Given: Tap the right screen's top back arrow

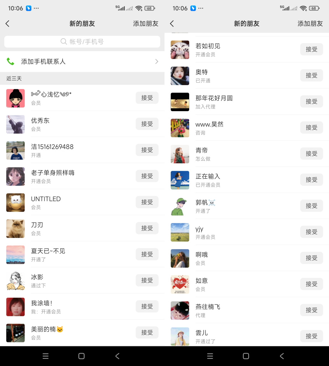Looking at the screenshot, I should [x=172, y=24].
